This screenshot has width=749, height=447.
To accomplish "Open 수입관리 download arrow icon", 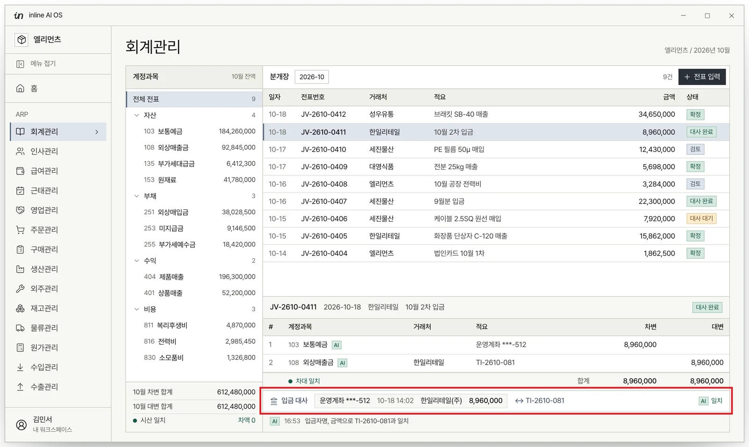I will [x=20, y=368].
